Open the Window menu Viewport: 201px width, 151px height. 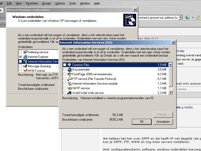click(x=85, y=3)
